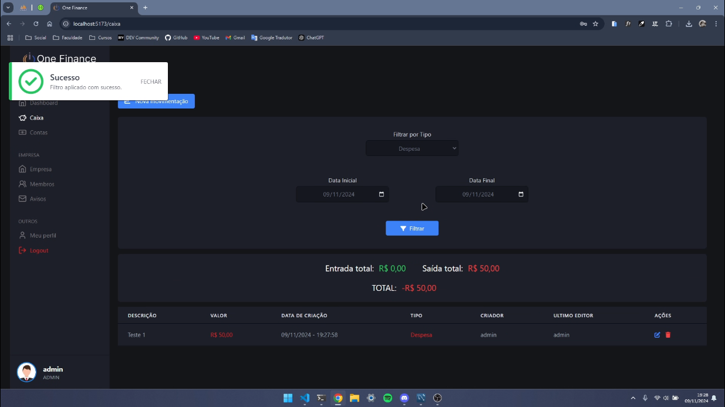Open the Gmail bookmark
725x407 pixels.
click(x=235, y=38)
